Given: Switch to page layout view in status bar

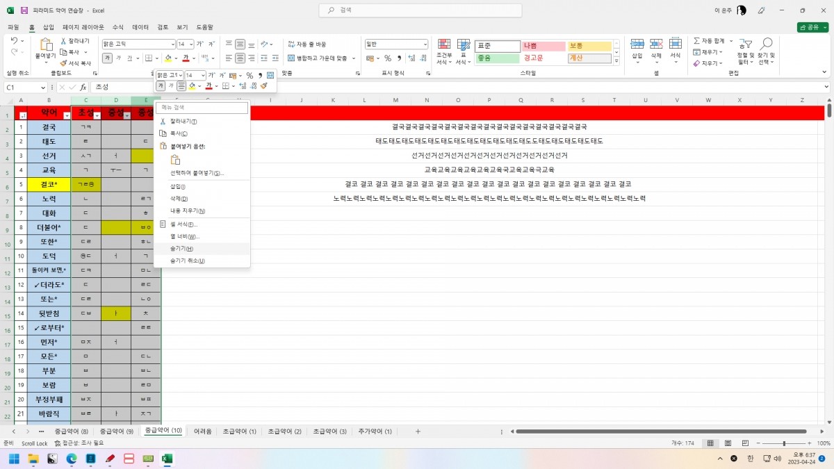Looking at the screenshot, I should [727, 443].
